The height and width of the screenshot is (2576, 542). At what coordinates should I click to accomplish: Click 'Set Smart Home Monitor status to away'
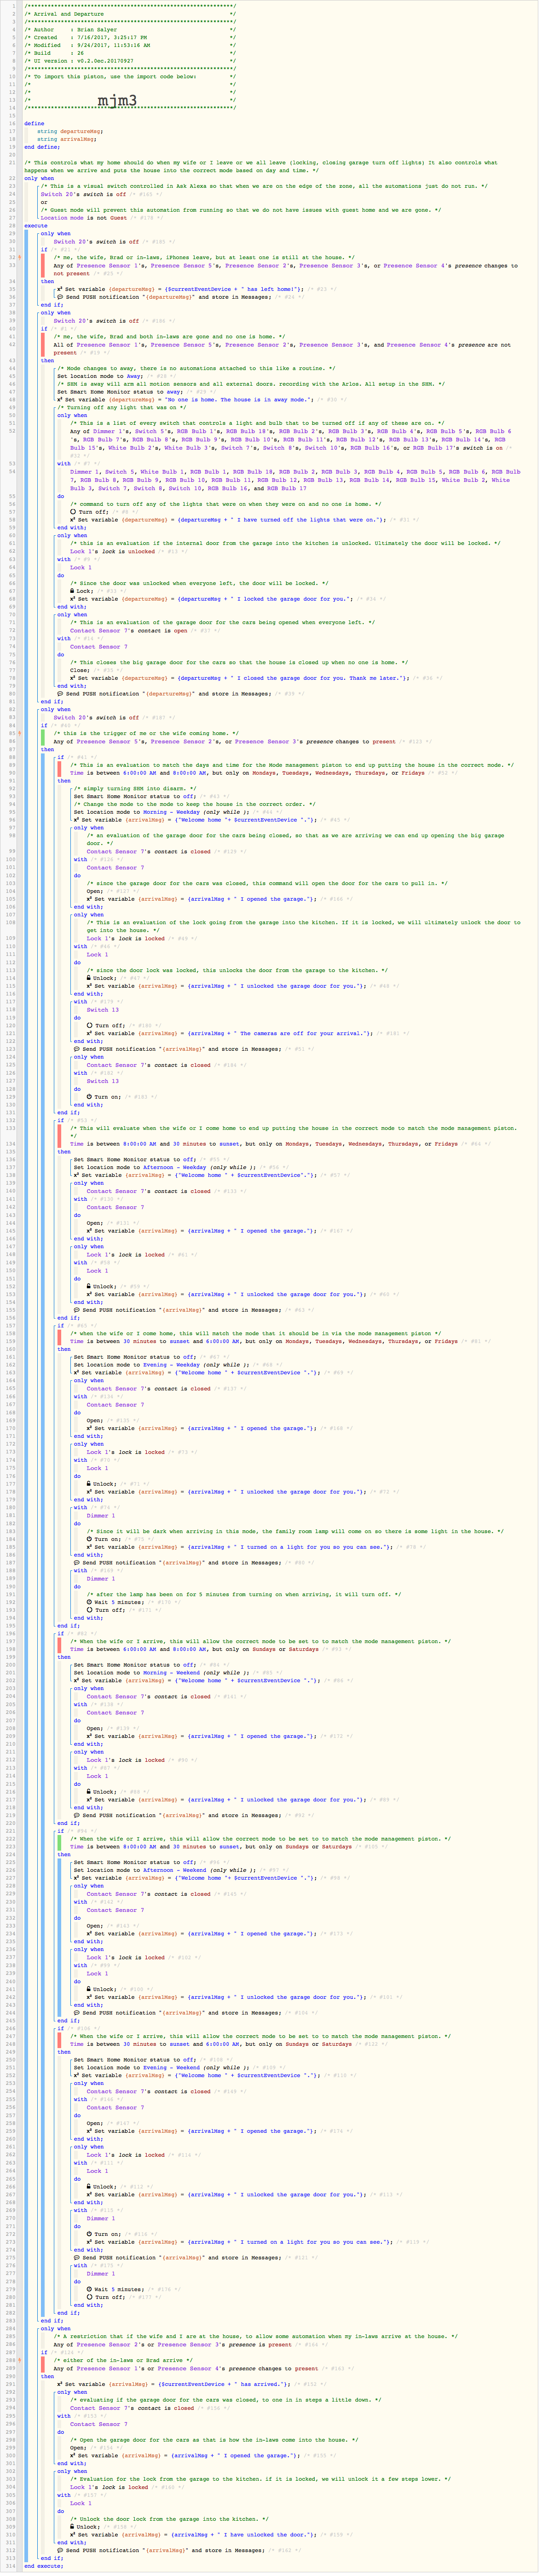pos(120,392)
